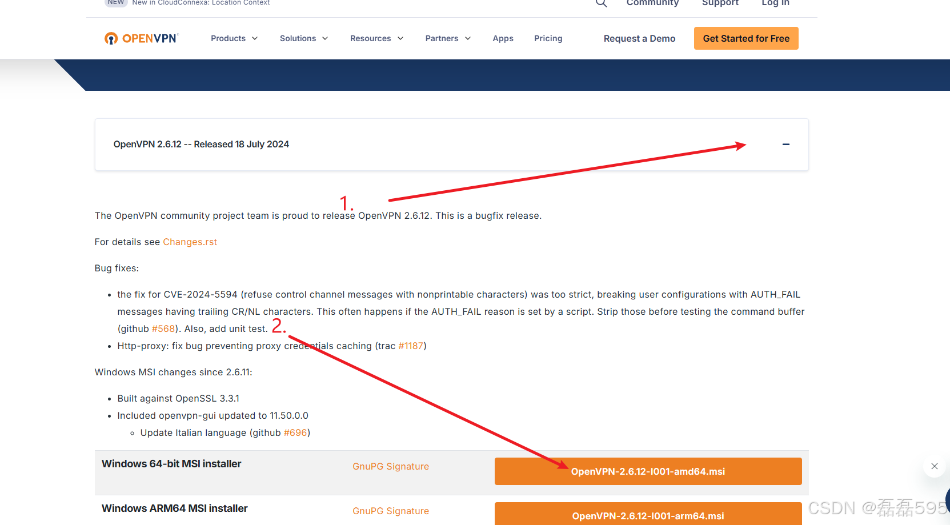
Task: Open the Pricing menu item
Action: [548, 38]
